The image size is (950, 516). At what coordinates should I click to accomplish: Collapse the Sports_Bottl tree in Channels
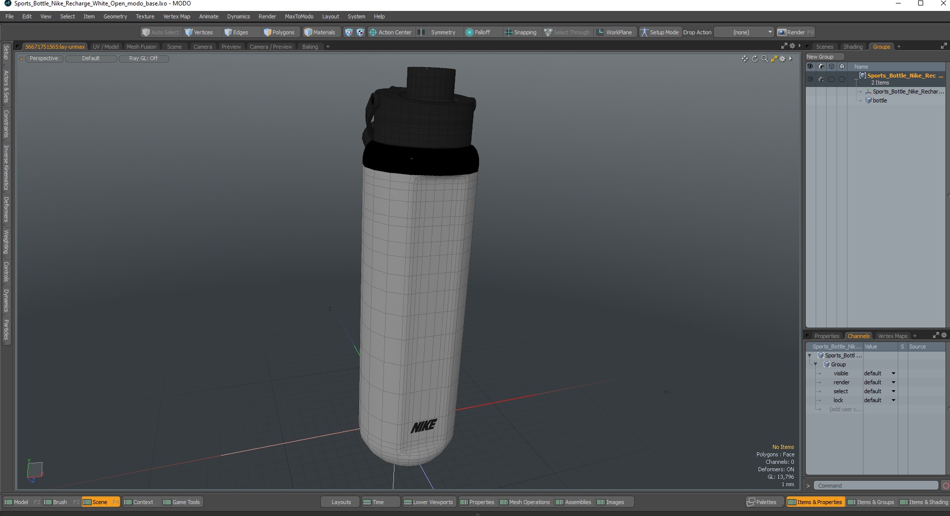tap(810, 356)
